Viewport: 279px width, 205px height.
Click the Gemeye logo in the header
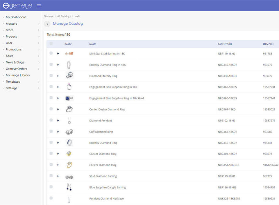click(x=17, y=6)
